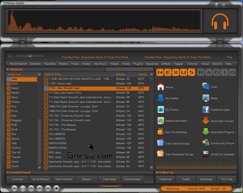The height and width of the screenshot is (193, 243).
Task: Open the Equalizer menu
Action: pos(152,64)
